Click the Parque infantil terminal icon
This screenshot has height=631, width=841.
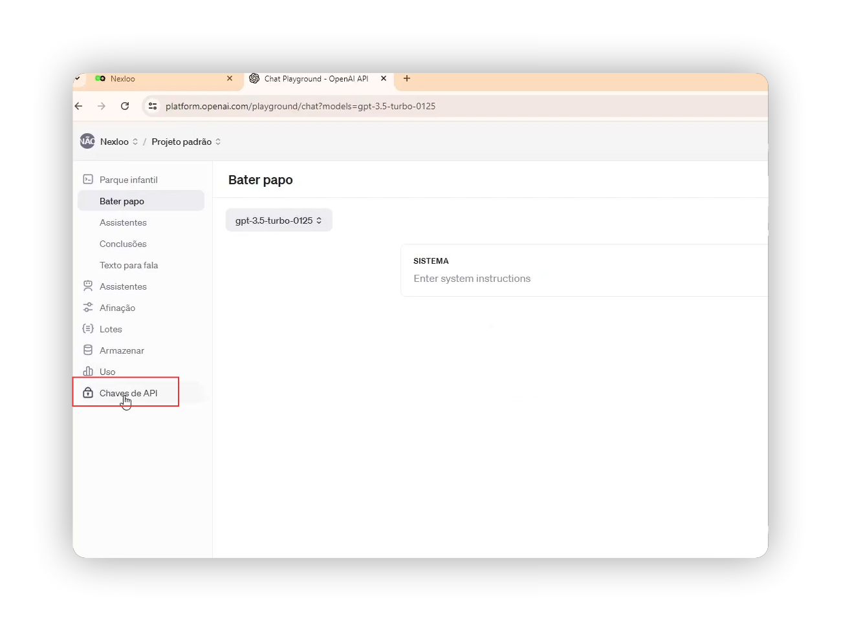[88, 179]
